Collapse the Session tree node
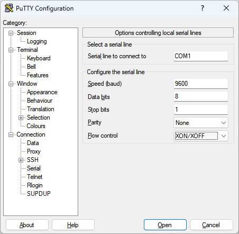The height and width of the screenshot is (234, 239). point(11,33)
